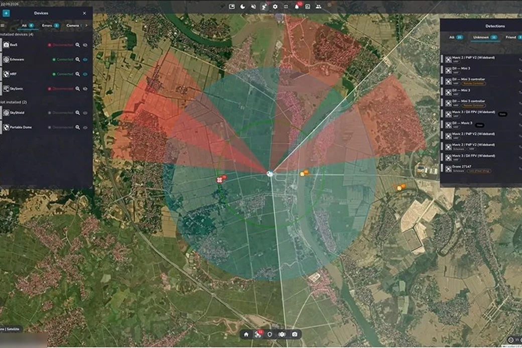The height and width of the screenshot is (348, 522).
Task: Toggle Portable Dome visibility eye
Action: coord(85,128)
